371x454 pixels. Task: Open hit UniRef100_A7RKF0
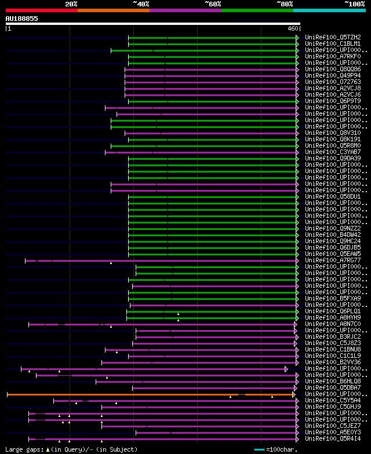click(333, 56)
